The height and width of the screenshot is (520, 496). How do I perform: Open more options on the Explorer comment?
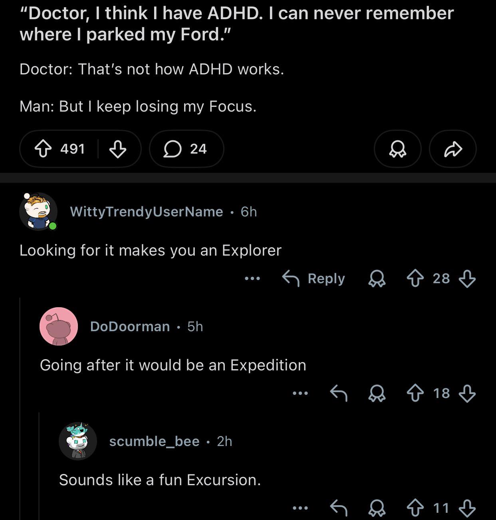tap(252, 278)
